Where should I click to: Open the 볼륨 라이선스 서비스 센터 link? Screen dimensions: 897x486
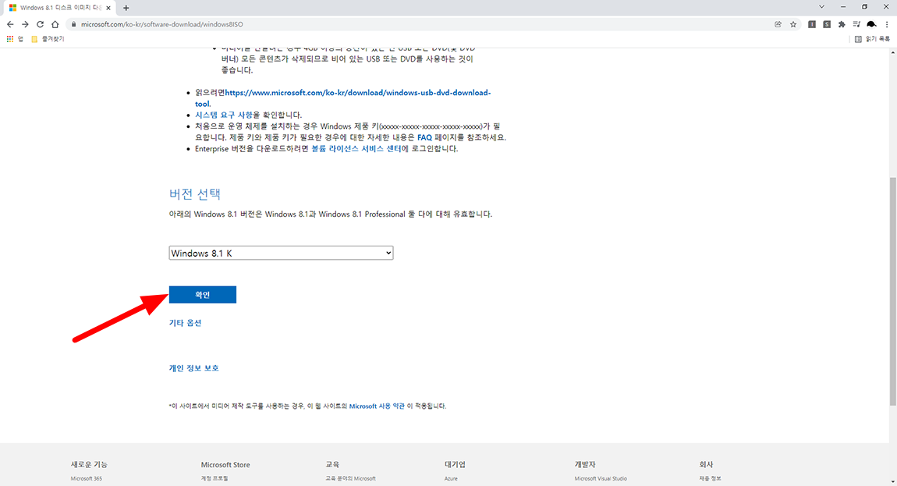click(x=356, y=149)
